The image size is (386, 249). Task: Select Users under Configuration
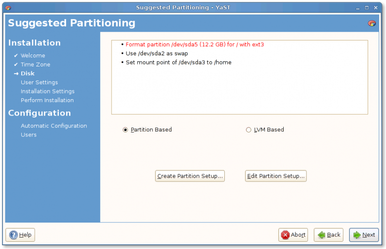pyautogui.click(x=28, y=135)
